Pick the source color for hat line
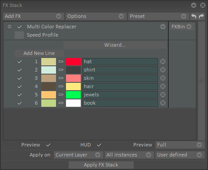Viewport: 208px width, 170px height. (49, 61)
